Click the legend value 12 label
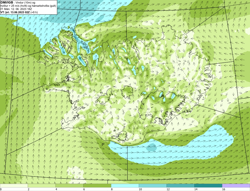 (x=168, y=189)
